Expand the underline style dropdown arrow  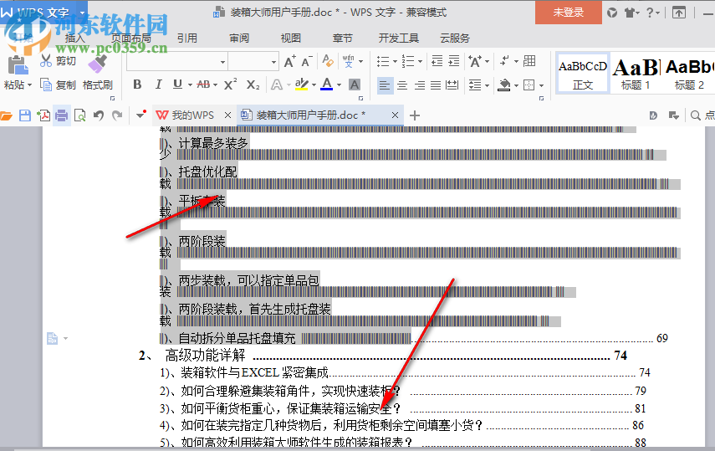(190, 85)
